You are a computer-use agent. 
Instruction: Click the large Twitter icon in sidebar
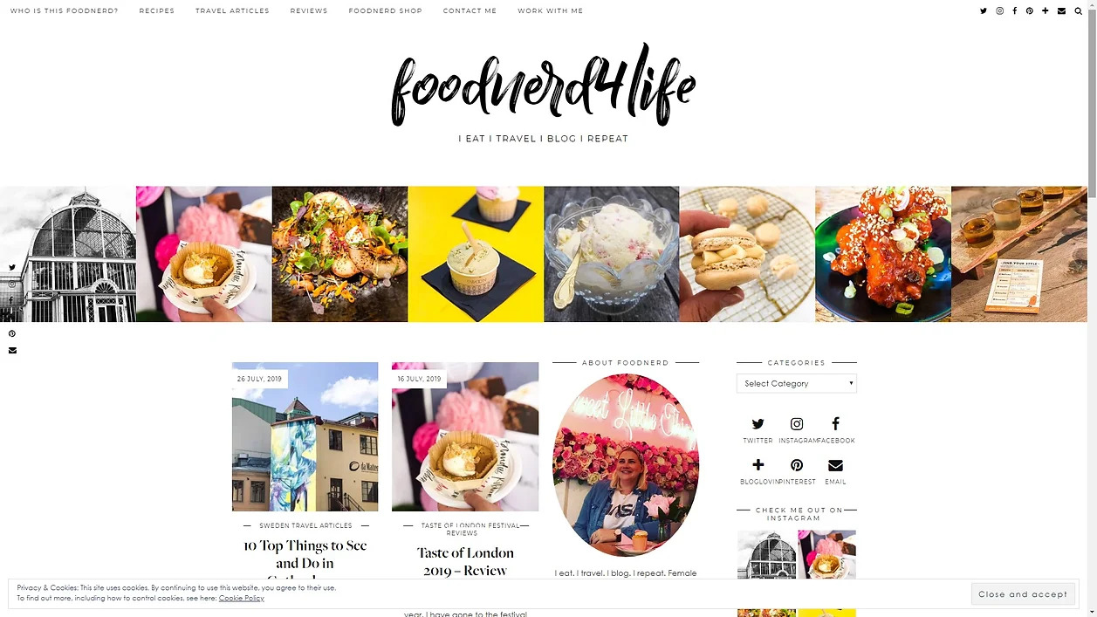[758, 424]
